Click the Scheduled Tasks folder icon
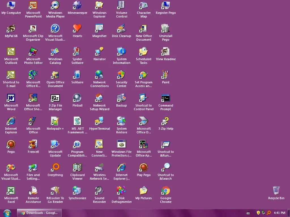290x217 pixels. click(144, 52)
